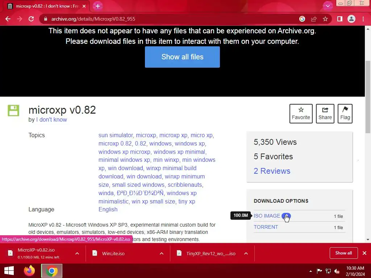Click the padlock site info icon
This screenshot has width=371, height=278.
46,19
